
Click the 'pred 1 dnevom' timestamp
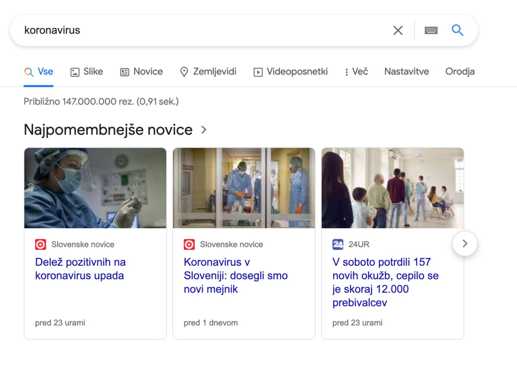(211, 323)
